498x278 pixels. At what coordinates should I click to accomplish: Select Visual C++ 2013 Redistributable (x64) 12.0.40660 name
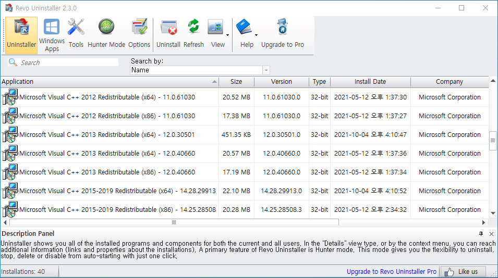coord(107,153)
